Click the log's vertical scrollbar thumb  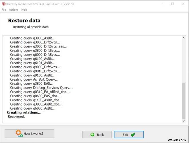coord(184,101)
